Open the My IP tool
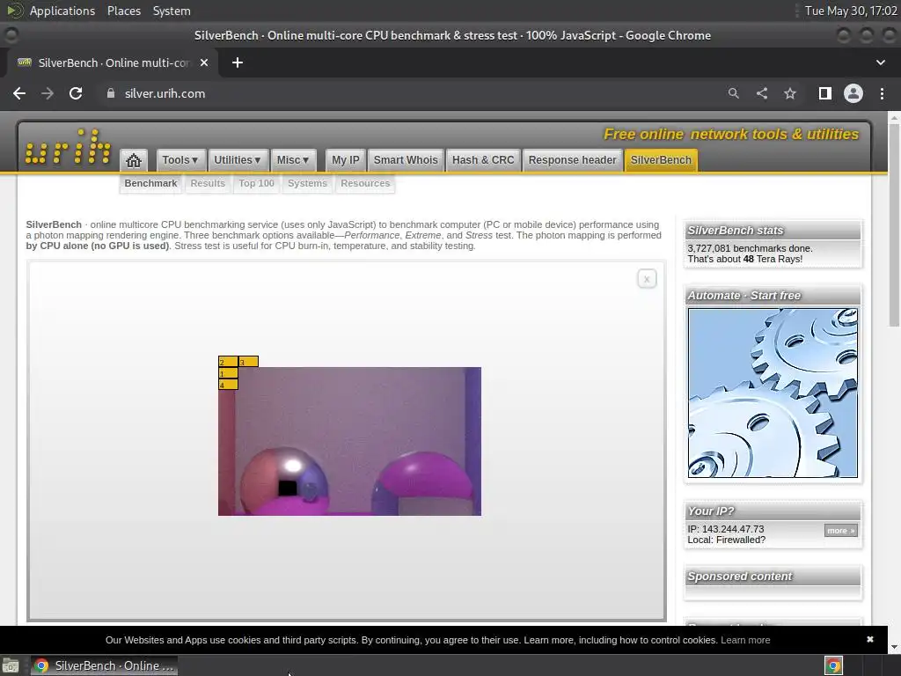901x676 pixels. pyautogui.click(x=345, y=160)
